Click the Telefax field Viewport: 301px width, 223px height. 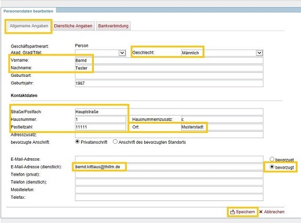[x=169, y=198]
